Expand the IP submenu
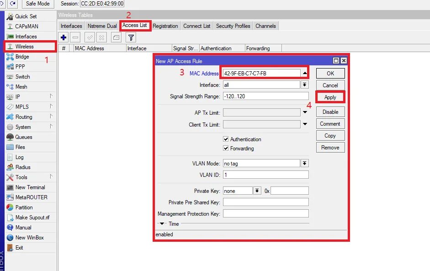The height and width of the screenshot is (271, 430). pyautogui.click(x=51, y=96)
